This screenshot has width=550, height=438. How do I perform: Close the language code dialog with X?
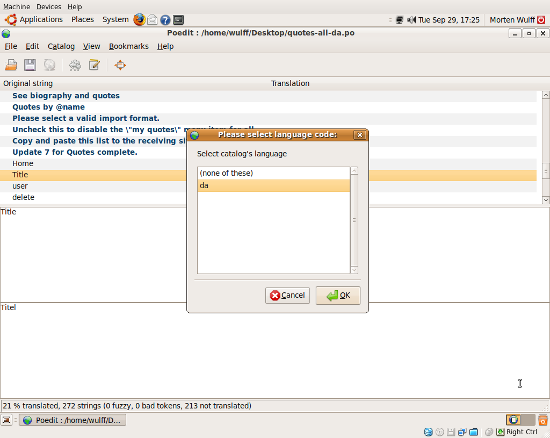[x=359, y=135]
